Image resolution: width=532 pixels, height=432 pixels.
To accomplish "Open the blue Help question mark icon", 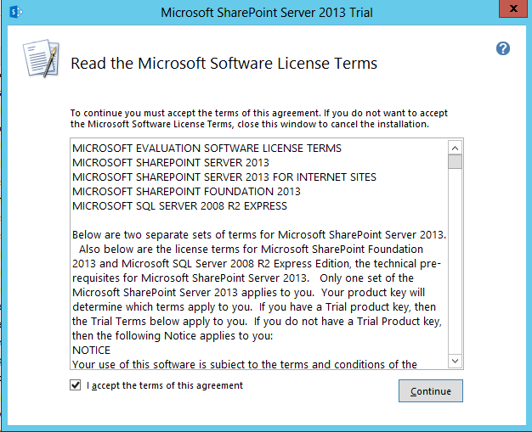I will point(503,48).
